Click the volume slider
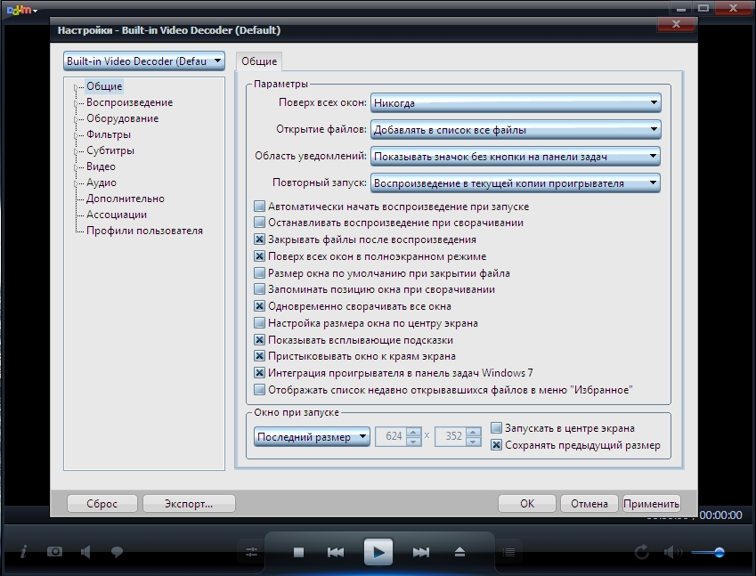Image resolution: width=756 pixels, height=576 pixels. click(708, 553)
